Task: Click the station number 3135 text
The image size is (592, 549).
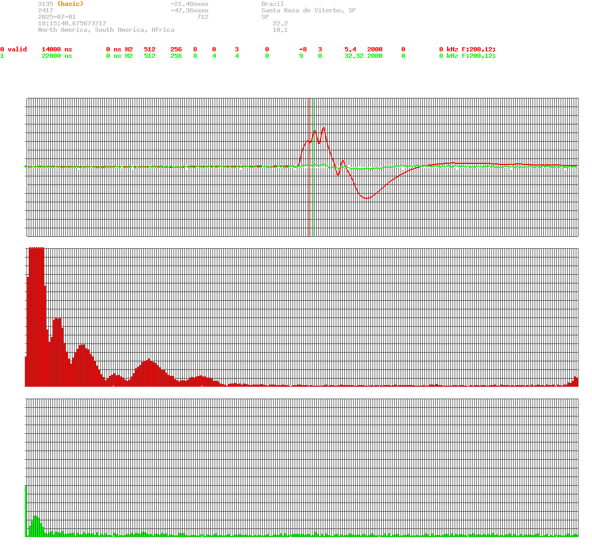Action: click(x=45, y=4)
